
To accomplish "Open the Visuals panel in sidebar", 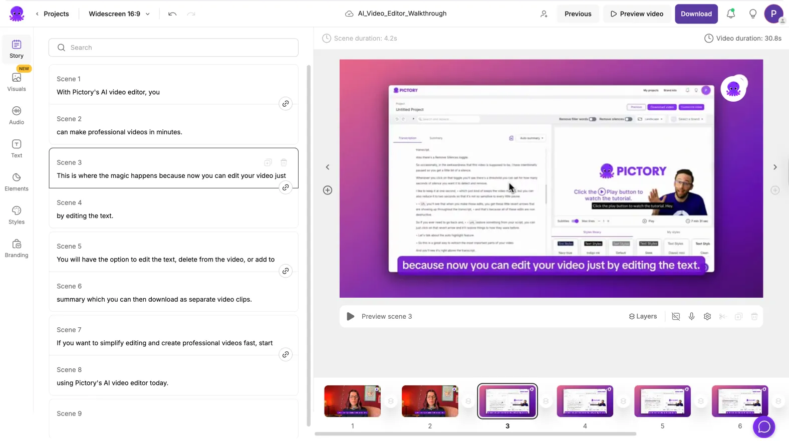I will click(x=17, y=82).
